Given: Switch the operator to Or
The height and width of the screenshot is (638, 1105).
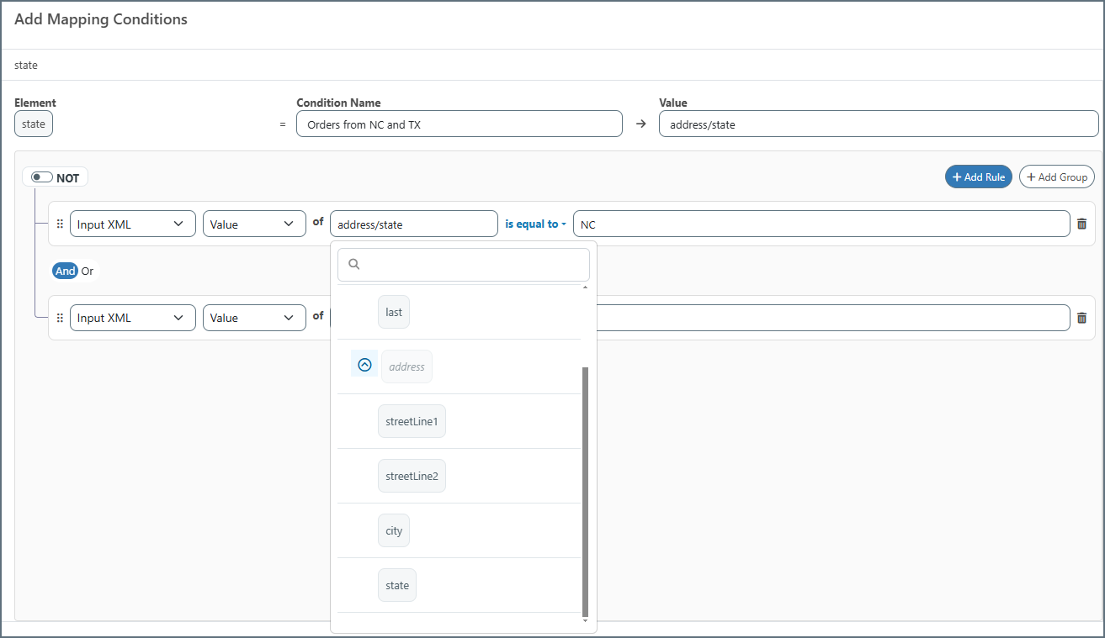Looking at the screenshot, I should pyautogui.click(x=88, y=271).
